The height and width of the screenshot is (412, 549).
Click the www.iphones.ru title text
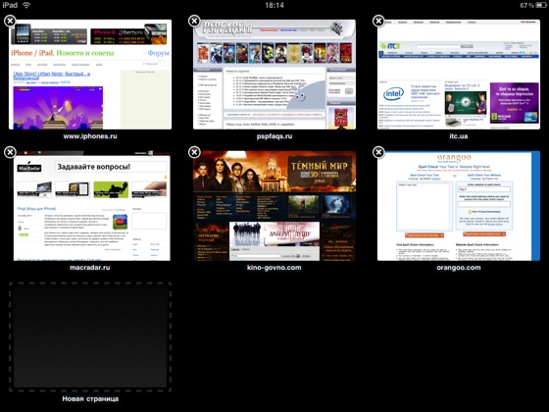pos(90,136)
